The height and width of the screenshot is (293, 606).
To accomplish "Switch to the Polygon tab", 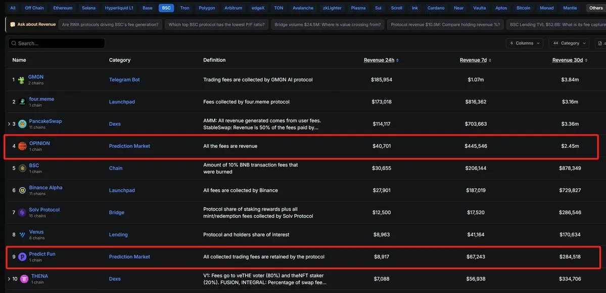I will pyautogui.click(x=207, y=8).
